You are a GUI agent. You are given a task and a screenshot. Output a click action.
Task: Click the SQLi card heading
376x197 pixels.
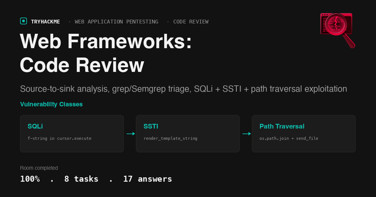[35, 126]
